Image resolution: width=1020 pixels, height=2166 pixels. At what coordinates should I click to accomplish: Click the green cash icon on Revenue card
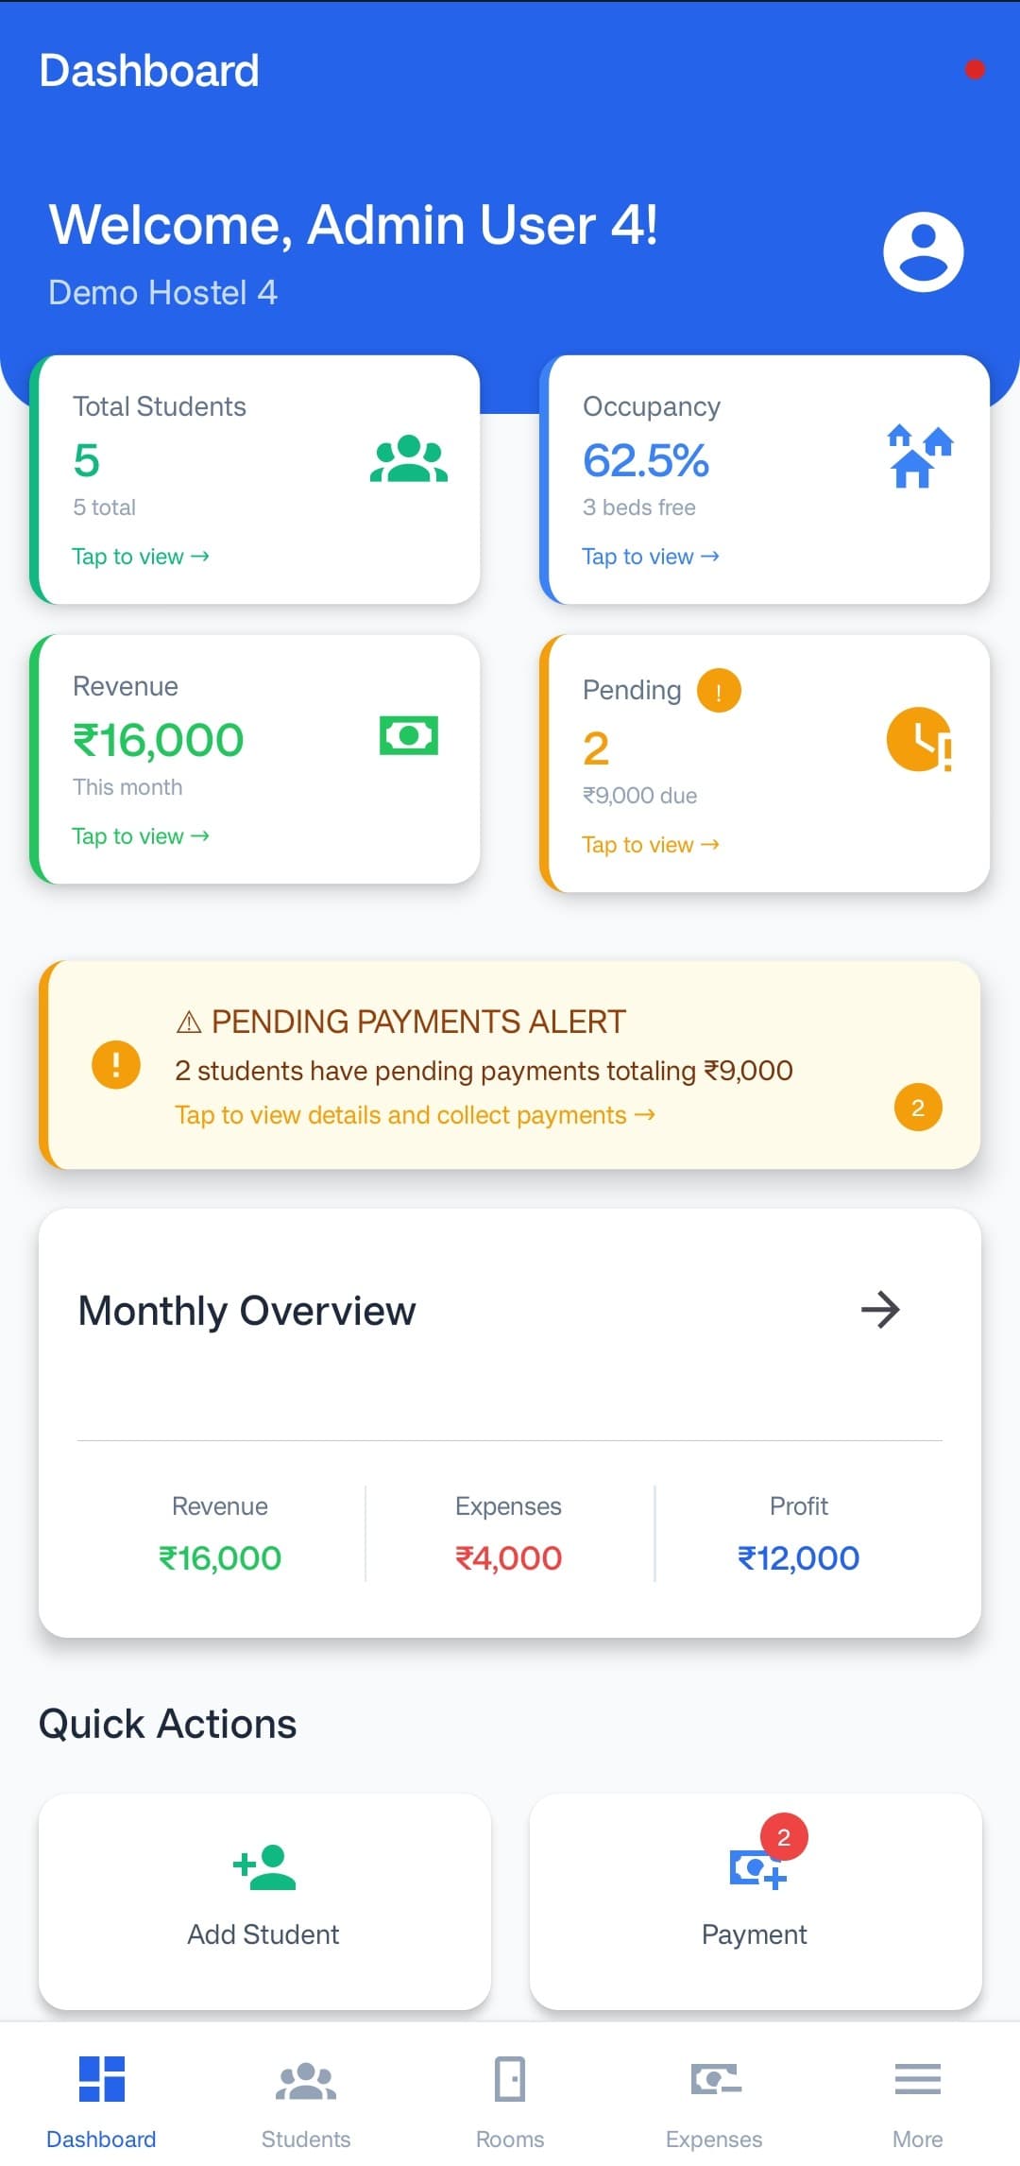pos(409,736)
